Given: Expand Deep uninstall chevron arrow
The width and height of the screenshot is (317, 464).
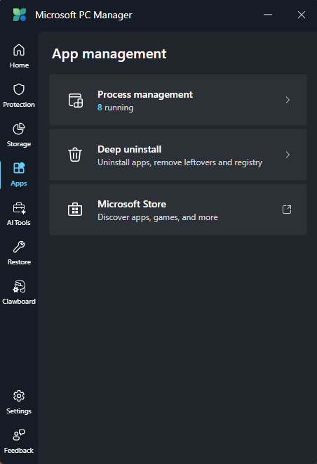Looking at the screenshot, I should tap(288, 155).
